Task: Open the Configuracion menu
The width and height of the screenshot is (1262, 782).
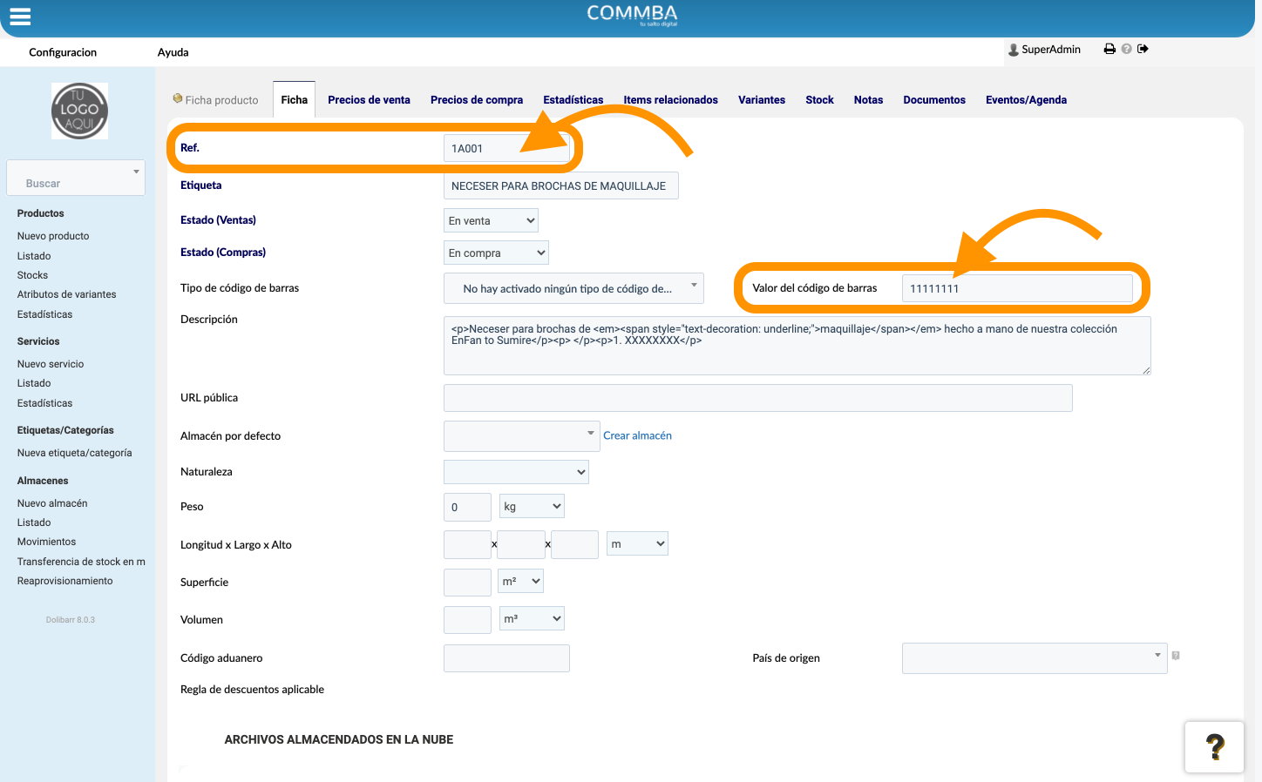Action: [63, 52]
